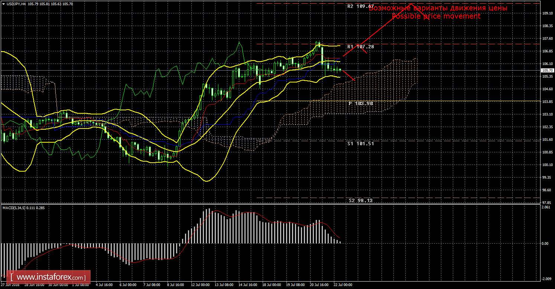Select the Russian 'Возможные варианты движения цены' annotation
Screen dimensions: 555x289
[438, 8]
